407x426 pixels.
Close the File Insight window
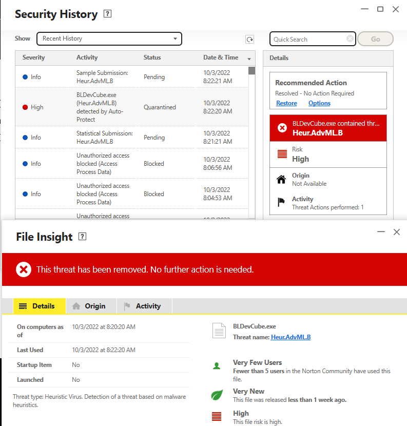tap(397, 232)
